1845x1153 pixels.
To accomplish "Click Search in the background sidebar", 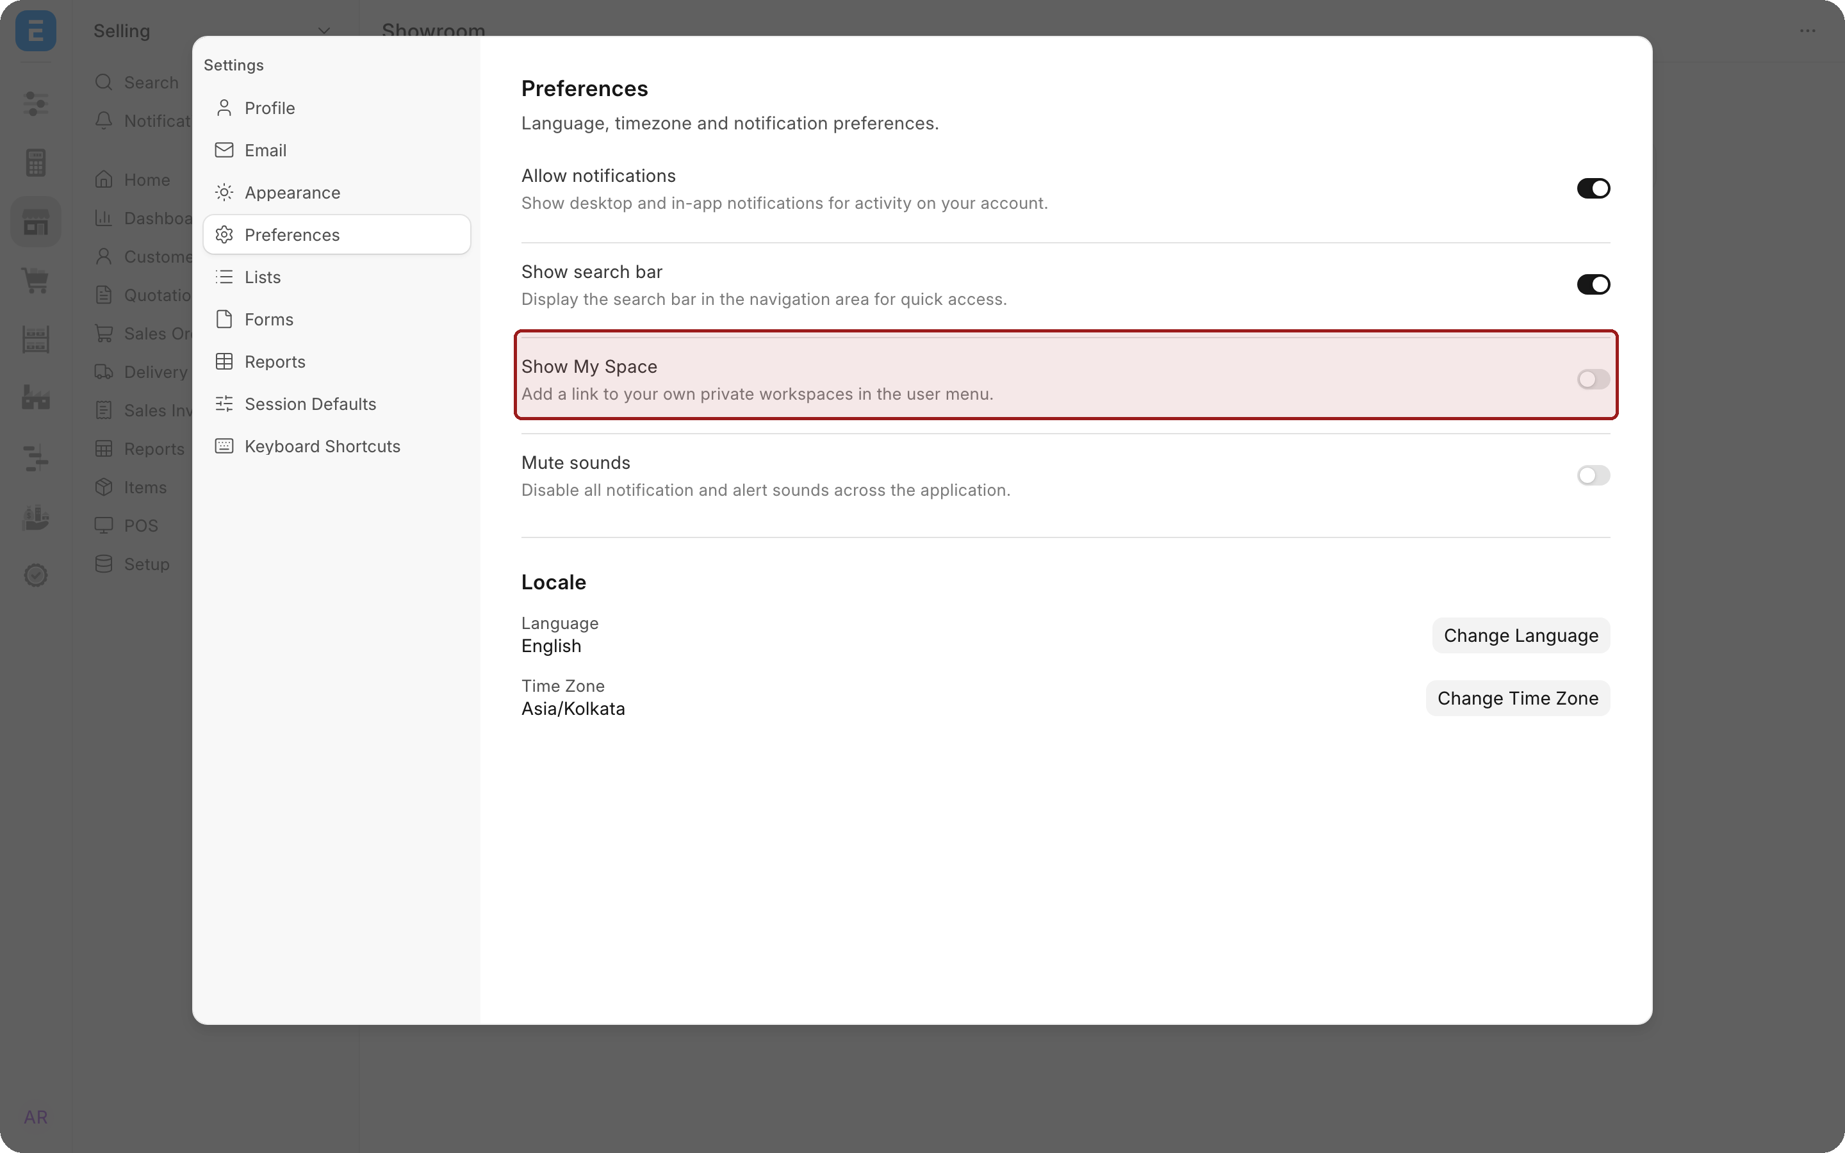I will pos(137,83).
